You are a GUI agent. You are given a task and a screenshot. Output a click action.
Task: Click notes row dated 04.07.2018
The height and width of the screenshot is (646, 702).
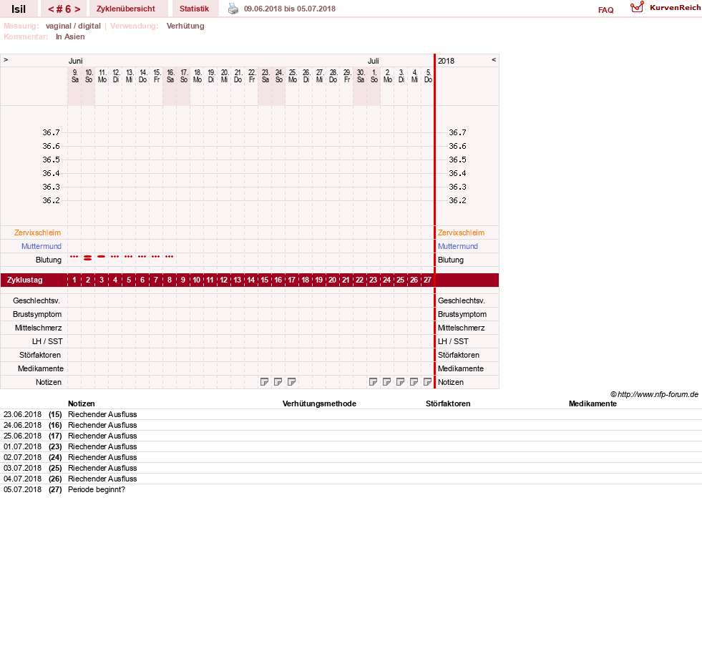click(351, 479)
